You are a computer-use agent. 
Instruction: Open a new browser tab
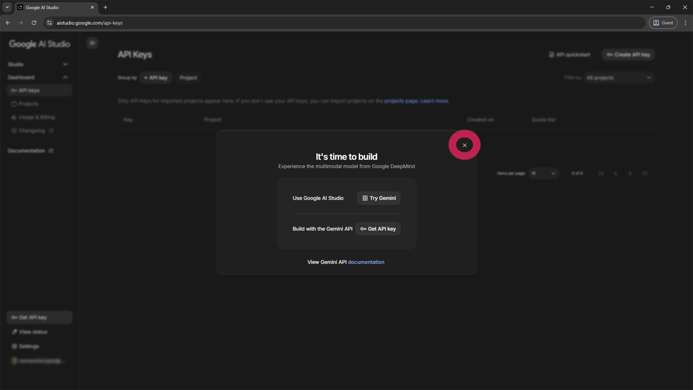(x=105, y=7)
